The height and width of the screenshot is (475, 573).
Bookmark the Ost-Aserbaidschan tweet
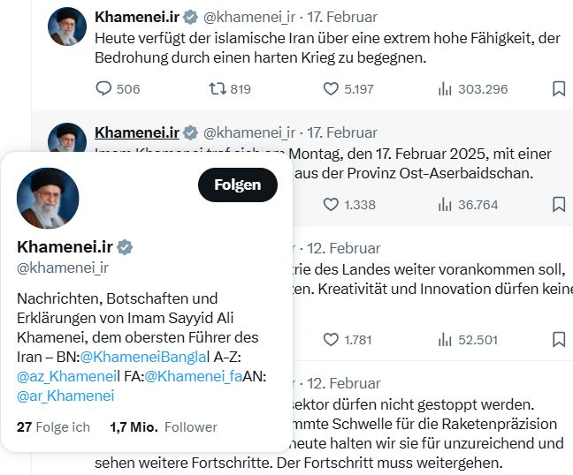559,204
